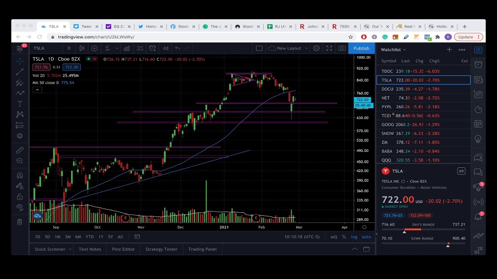
Task: Expand the Stock Screener dropdown arrow
Action: 70,249
